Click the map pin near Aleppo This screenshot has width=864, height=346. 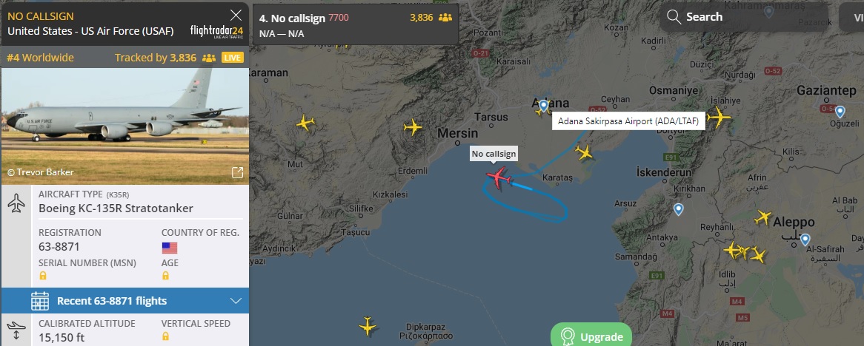coord(805,240)
